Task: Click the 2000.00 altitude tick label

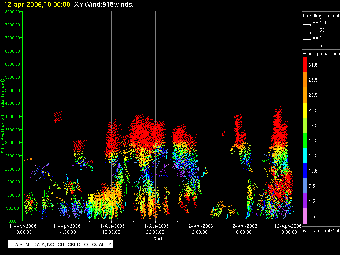Action: tap(13, 169)
